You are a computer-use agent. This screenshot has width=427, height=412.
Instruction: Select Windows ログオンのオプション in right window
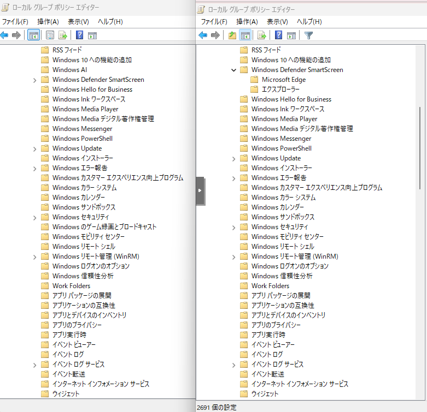(x=290, y=266)
